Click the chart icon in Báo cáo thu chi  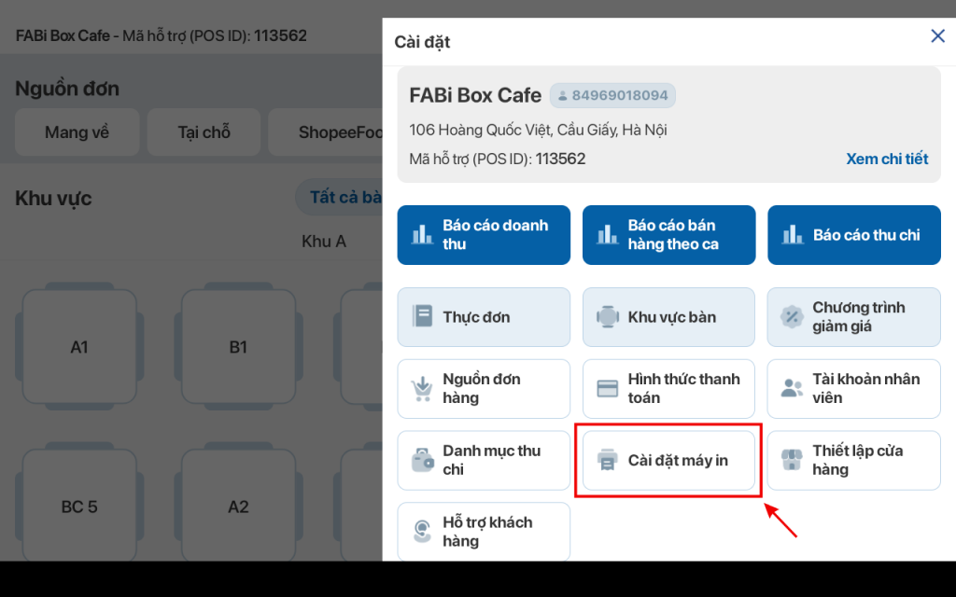[x=793, y=234]
